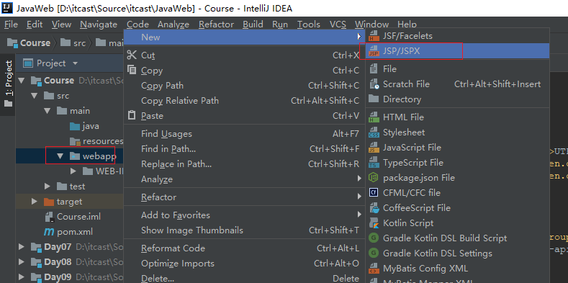Screen dimensions: 568x283
Task: Click the JavaScript File JS icon
Action: (x=374, y=148)
